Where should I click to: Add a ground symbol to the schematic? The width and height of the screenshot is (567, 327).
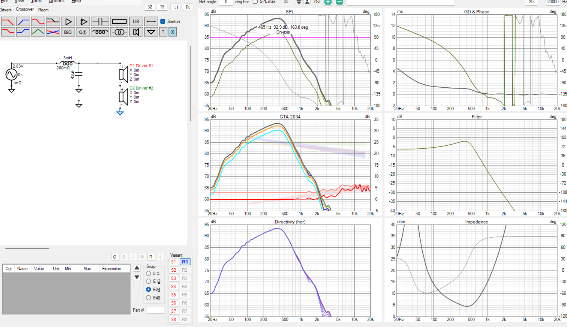[x=151, y=32]
